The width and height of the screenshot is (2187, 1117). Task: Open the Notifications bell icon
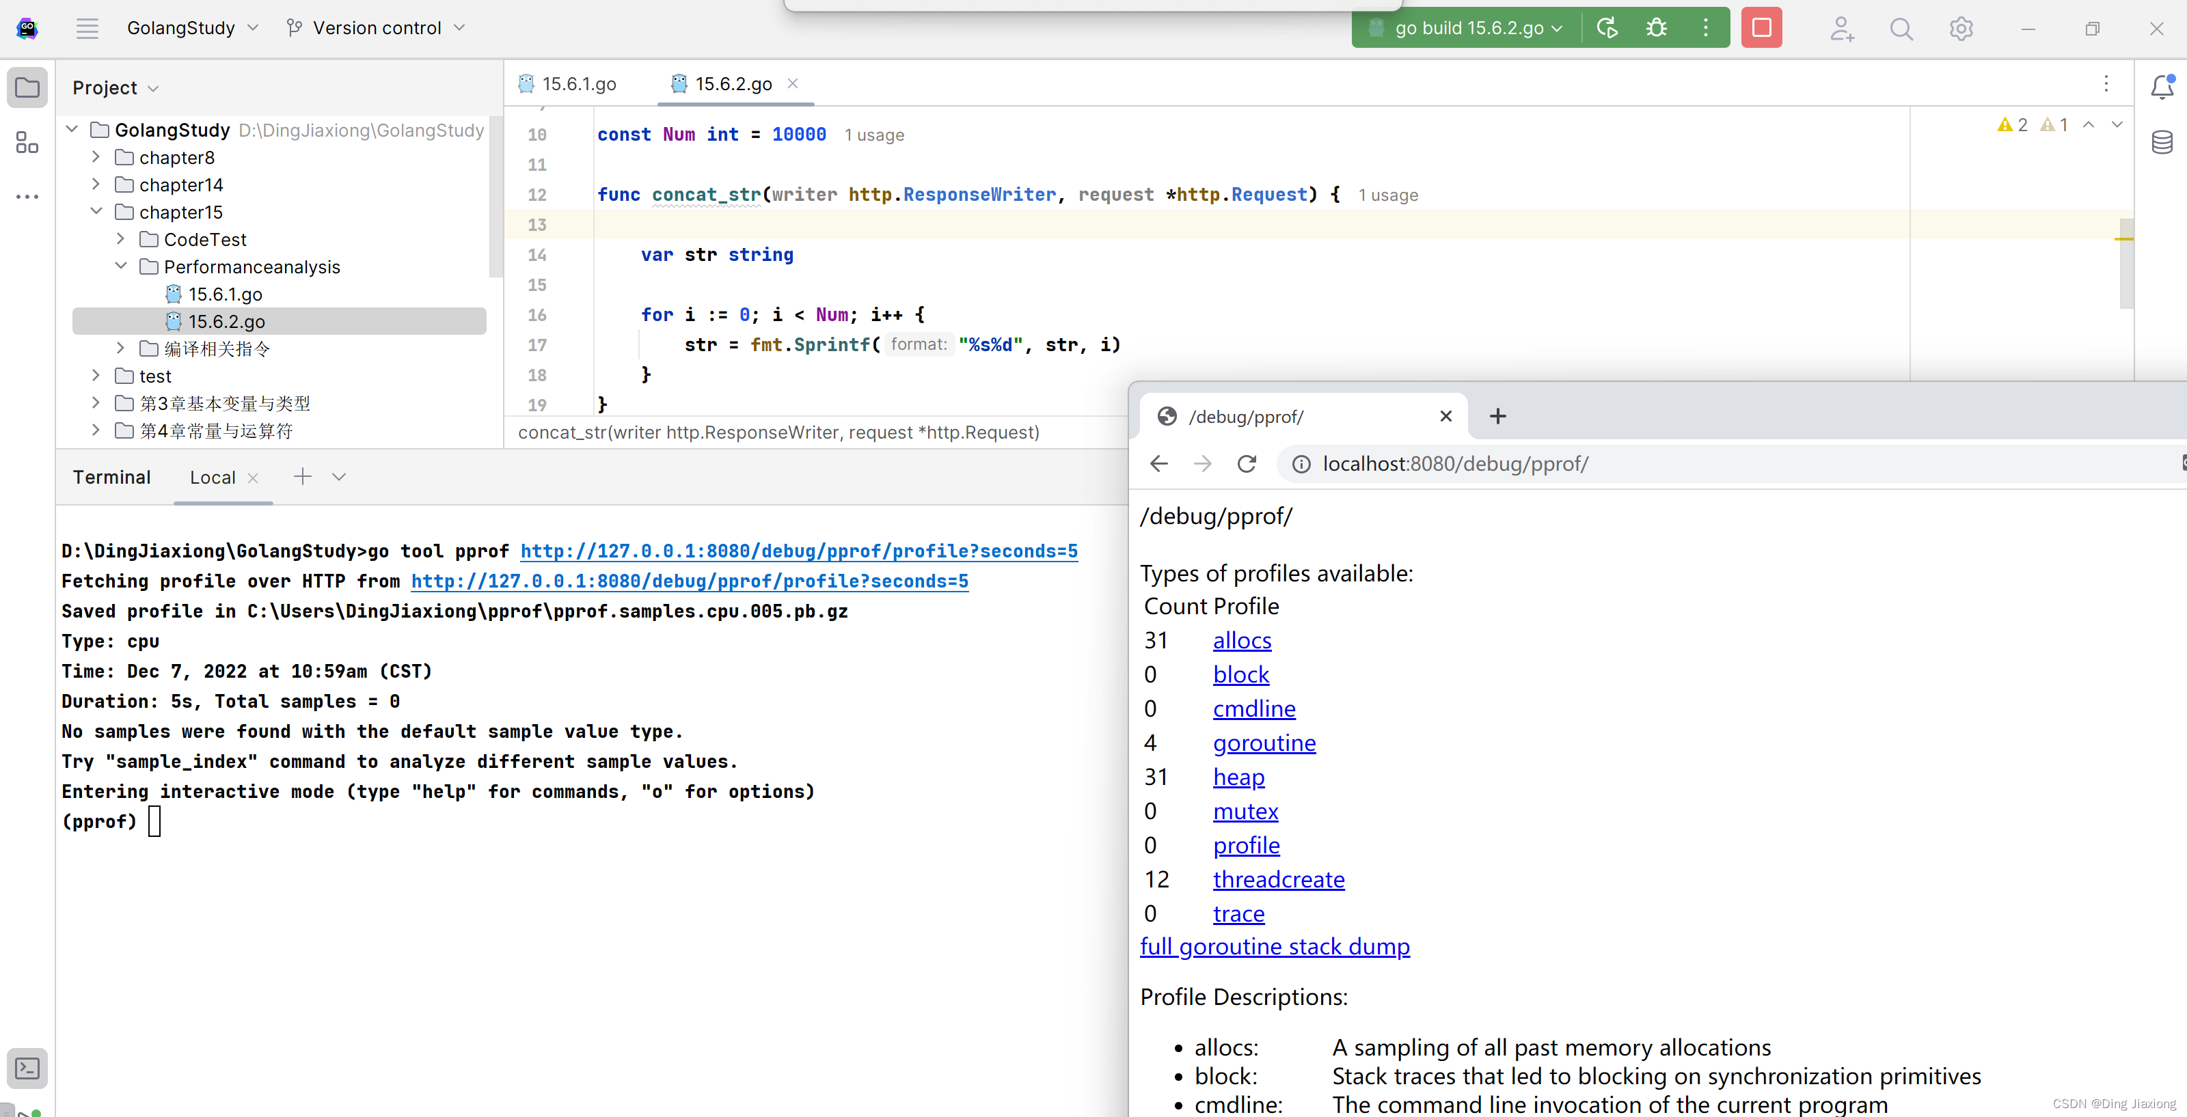2162,87
